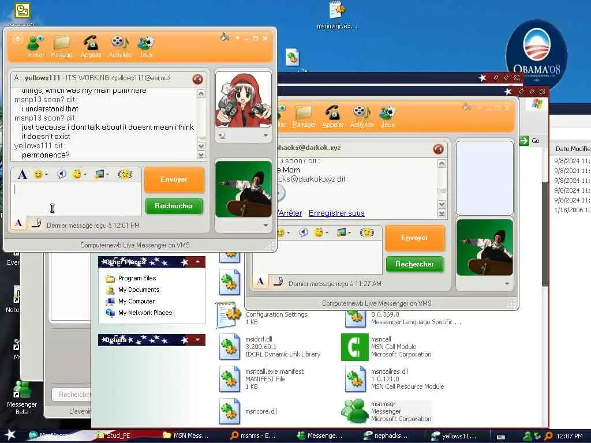Open the menu arrow beside the paintbrush icon
591x443 pixels.
tap(237, 38)
